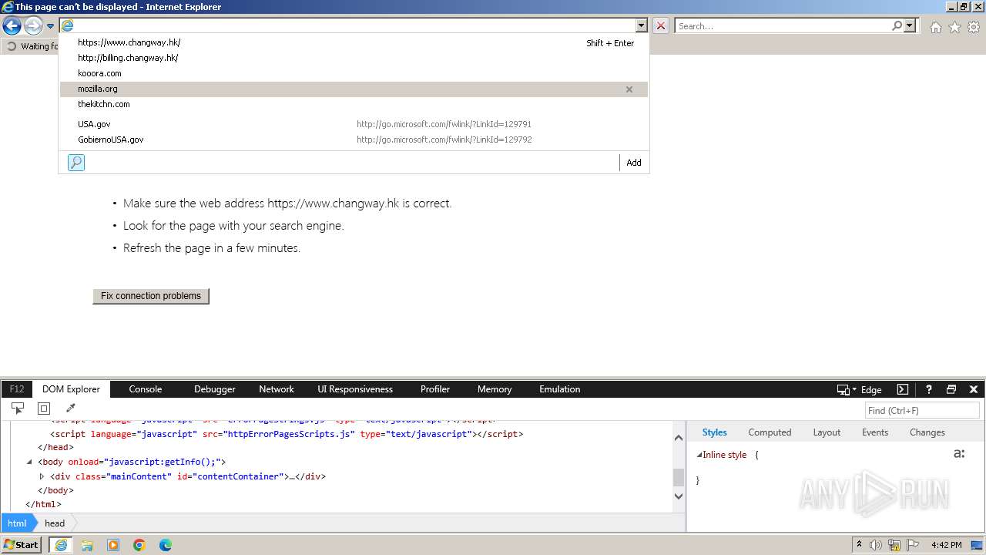Collapse the Inline style rule triangle
The image size is (986, 555).
pyautogui.click(x=699, y=455)
